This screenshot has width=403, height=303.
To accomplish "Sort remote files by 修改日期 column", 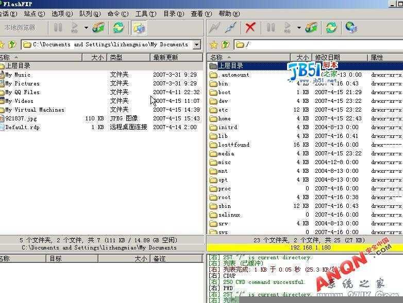I will click(340, 57).
